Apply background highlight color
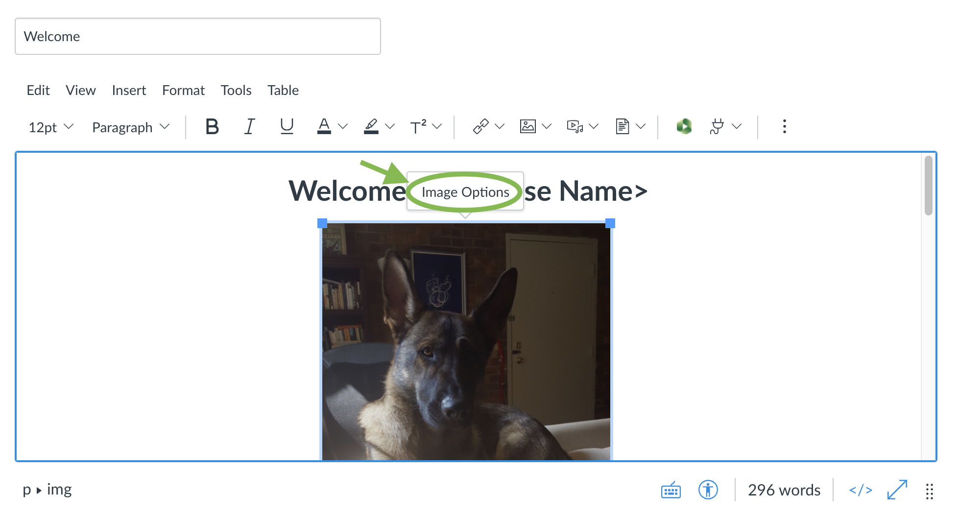The width and height of the screenshot is (959, 518). (x=371, y=127)
